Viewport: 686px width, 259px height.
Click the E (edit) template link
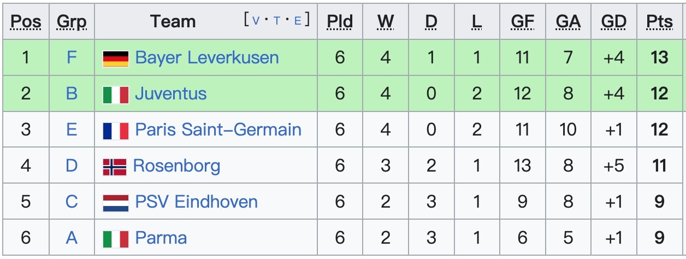(298, 21)
